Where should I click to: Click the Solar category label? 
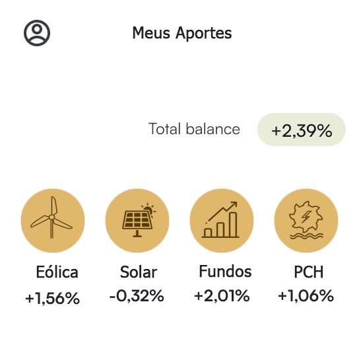tap(139, 272)
